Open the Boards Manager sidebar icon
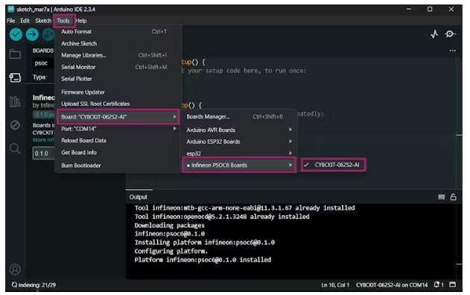Image resolution: width=470 pixels, height=295 pixels. pyautogui.click(x=15, y=78)
